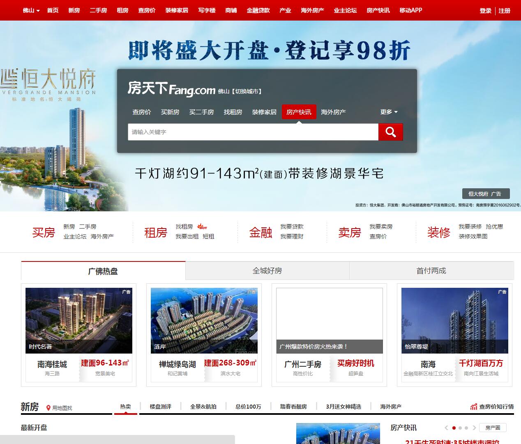
Task: Open 房产快讯 in the top navigation
Action: [x=378, y=10]
